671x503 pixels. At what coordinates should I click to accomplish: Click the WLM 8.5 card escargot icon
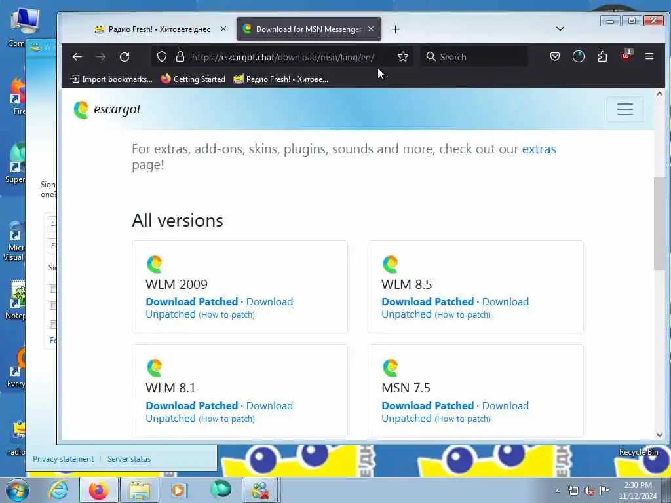[x=391, y=265]
